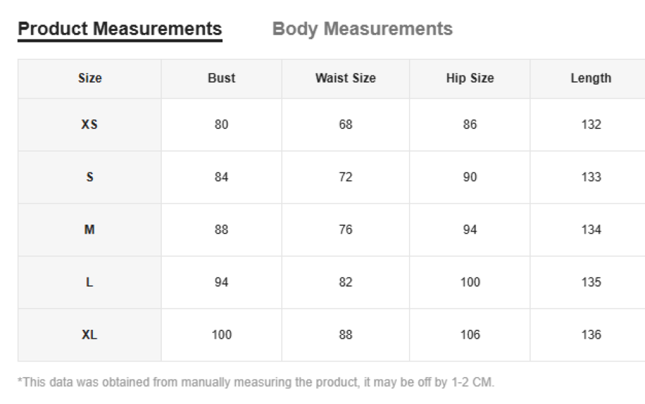645x404 pixels.
Task: Click the Waist Size column header
Action: pyautogui.click(x=345, y=78)
